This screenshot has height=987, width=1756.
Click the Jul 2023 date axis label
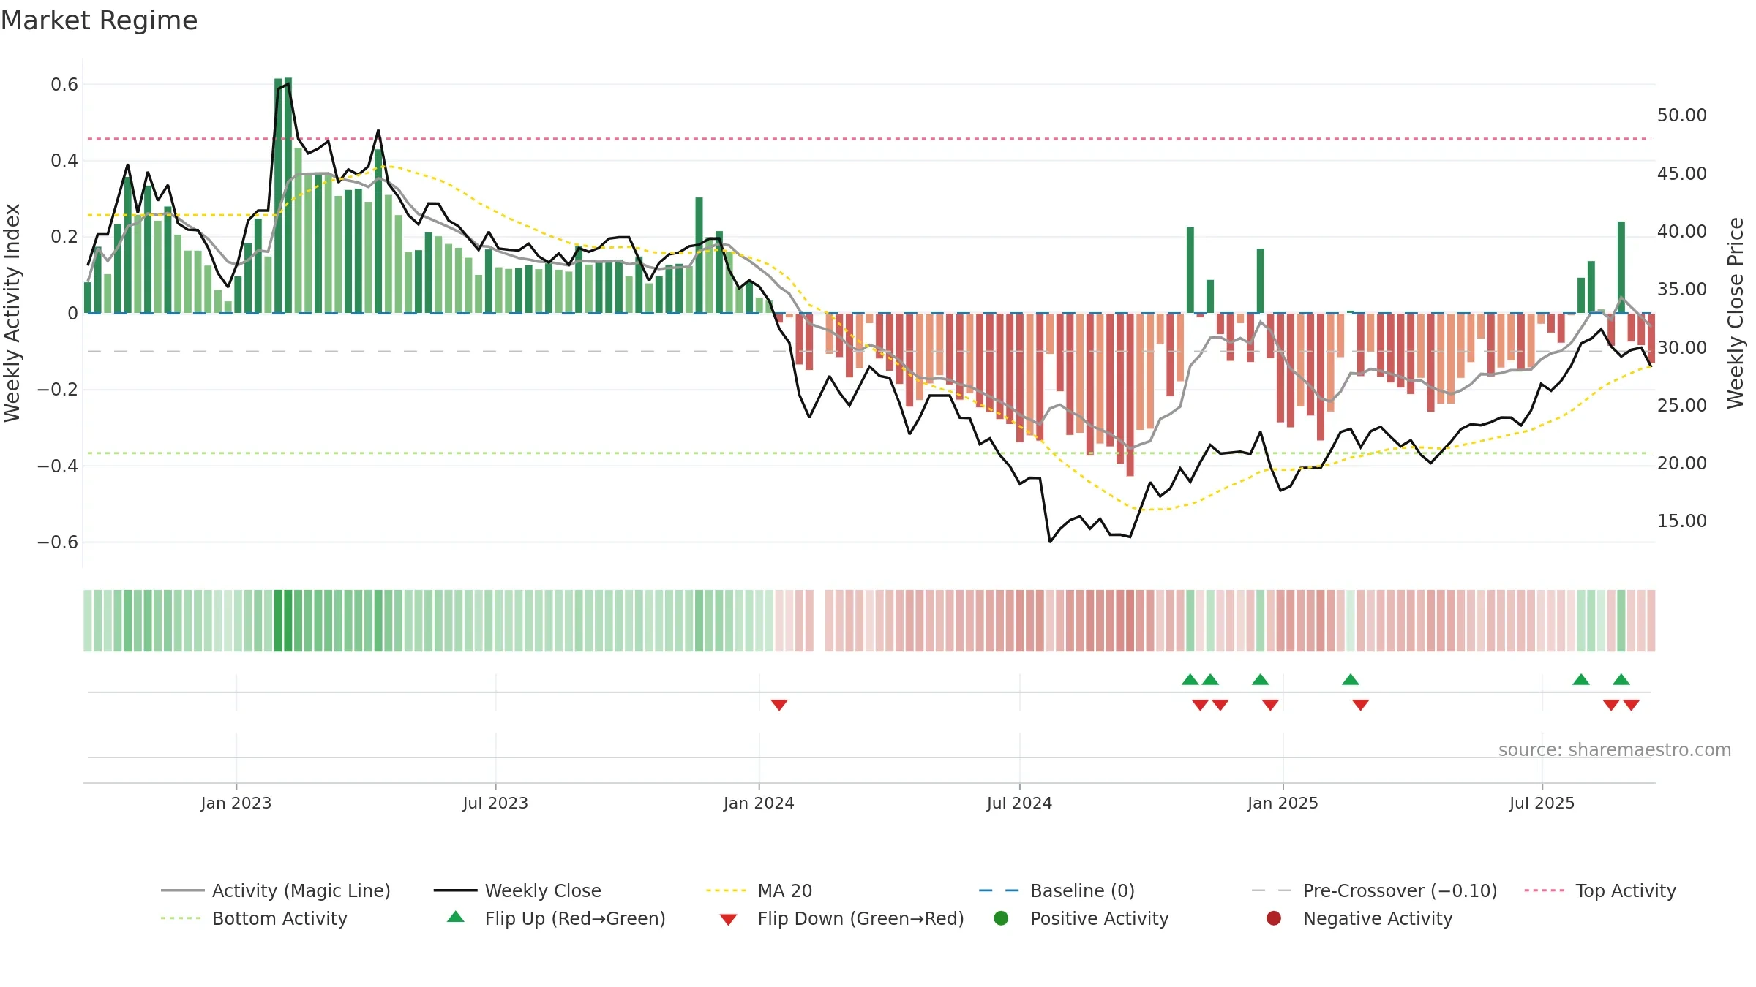coord(495,803)
